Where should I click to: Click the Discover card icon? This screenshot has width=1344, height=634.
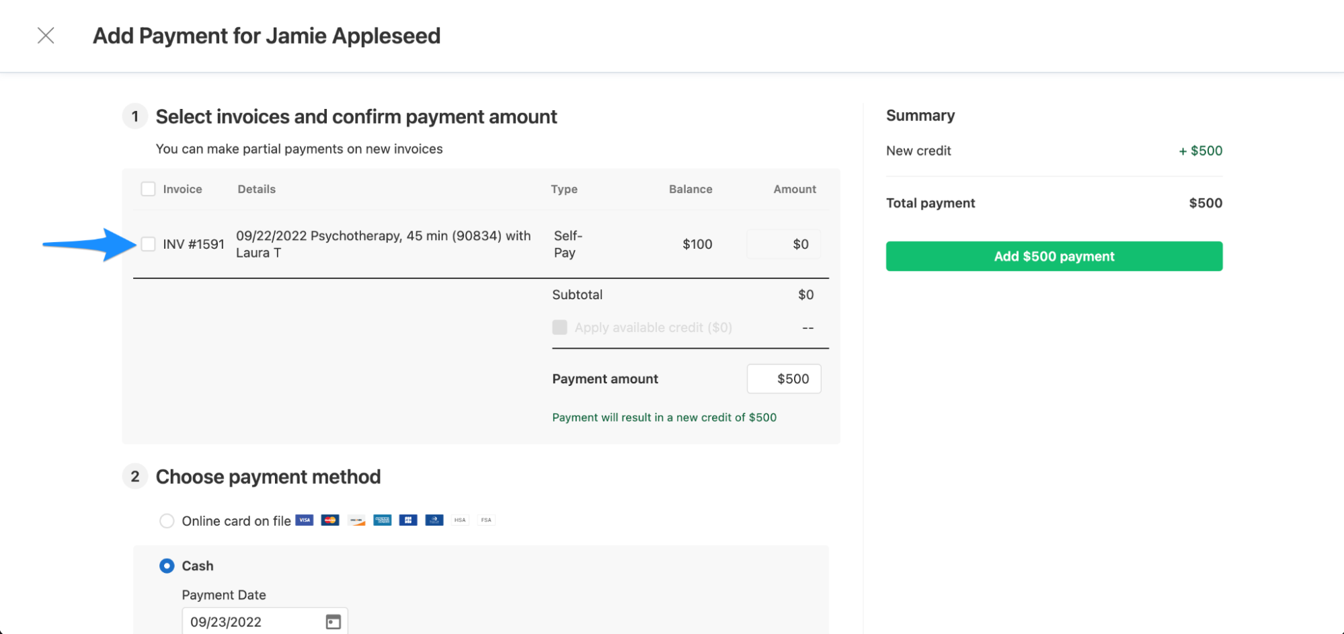pos(356,520)
